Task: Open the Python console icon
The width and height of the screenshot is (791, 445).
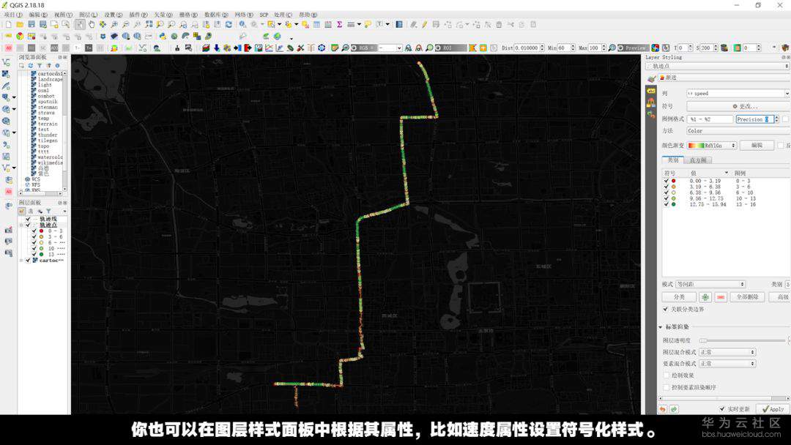Action: pyautogui.click(x=163, y=37)
